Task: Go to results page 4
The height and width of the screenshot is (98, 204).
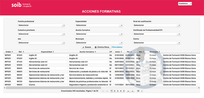Action: point(121,91)
